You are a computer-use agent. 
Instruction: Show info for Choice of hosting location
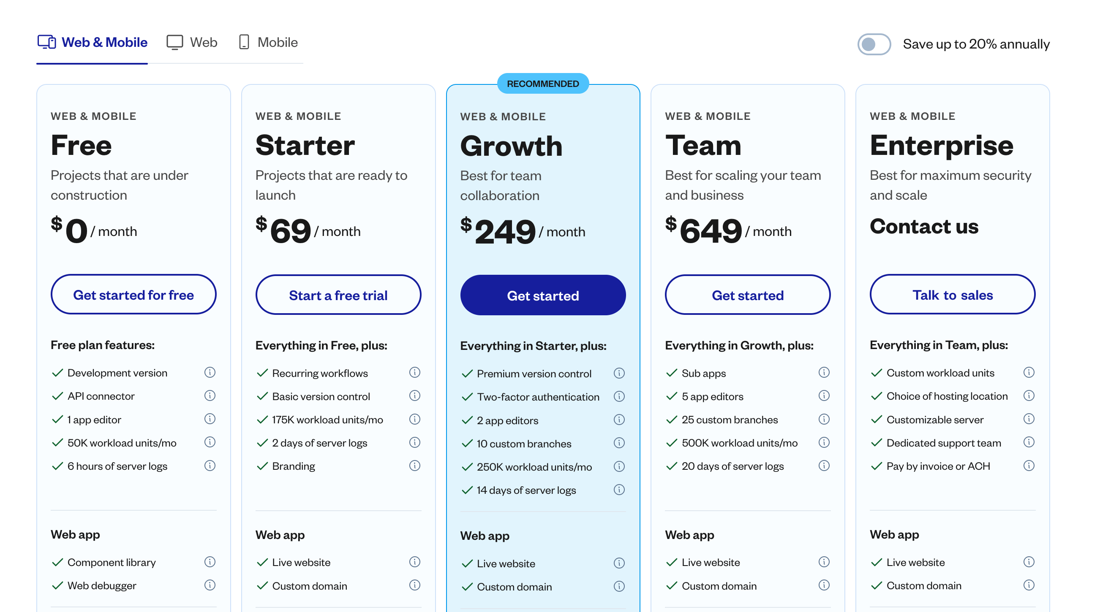click(1029, 395)
